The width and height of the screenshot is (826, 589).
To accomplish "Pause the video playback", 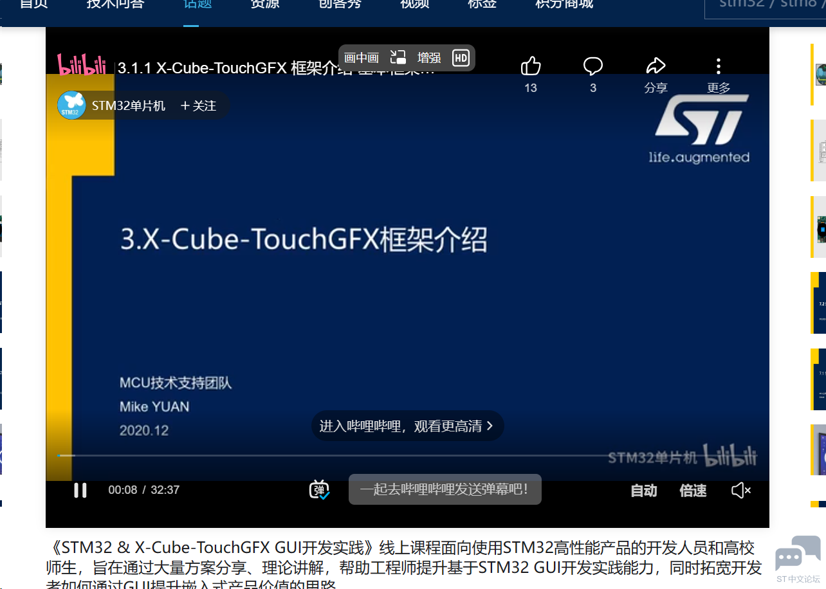I will 80,491.
